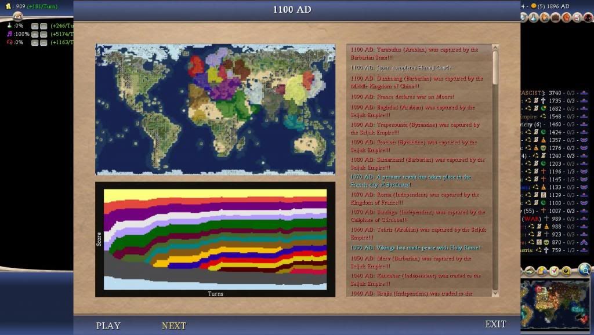Click the replay world map
The height and width of the screenshot is (335, 594).
click(x=215, y=109)
